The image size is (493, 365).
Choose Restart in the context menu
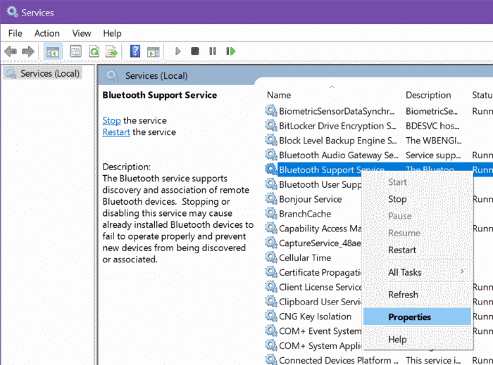click(x=417, y=250)
